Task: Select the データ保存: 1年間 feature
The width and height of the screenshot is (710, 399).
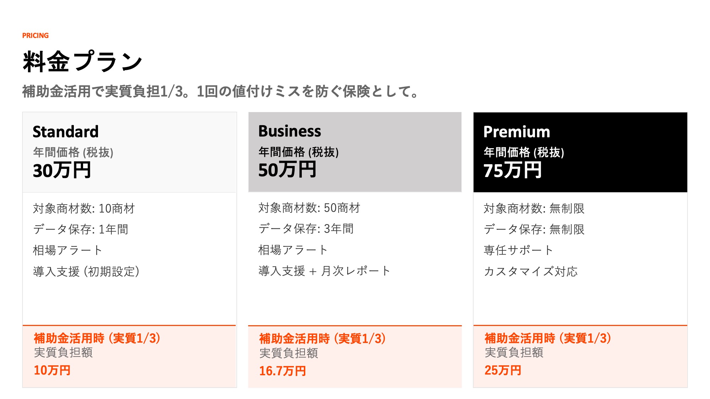Action: (x=81, y=229)
